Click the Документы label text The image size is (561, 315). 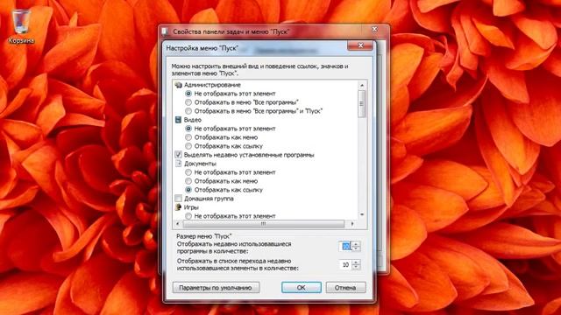200,164
